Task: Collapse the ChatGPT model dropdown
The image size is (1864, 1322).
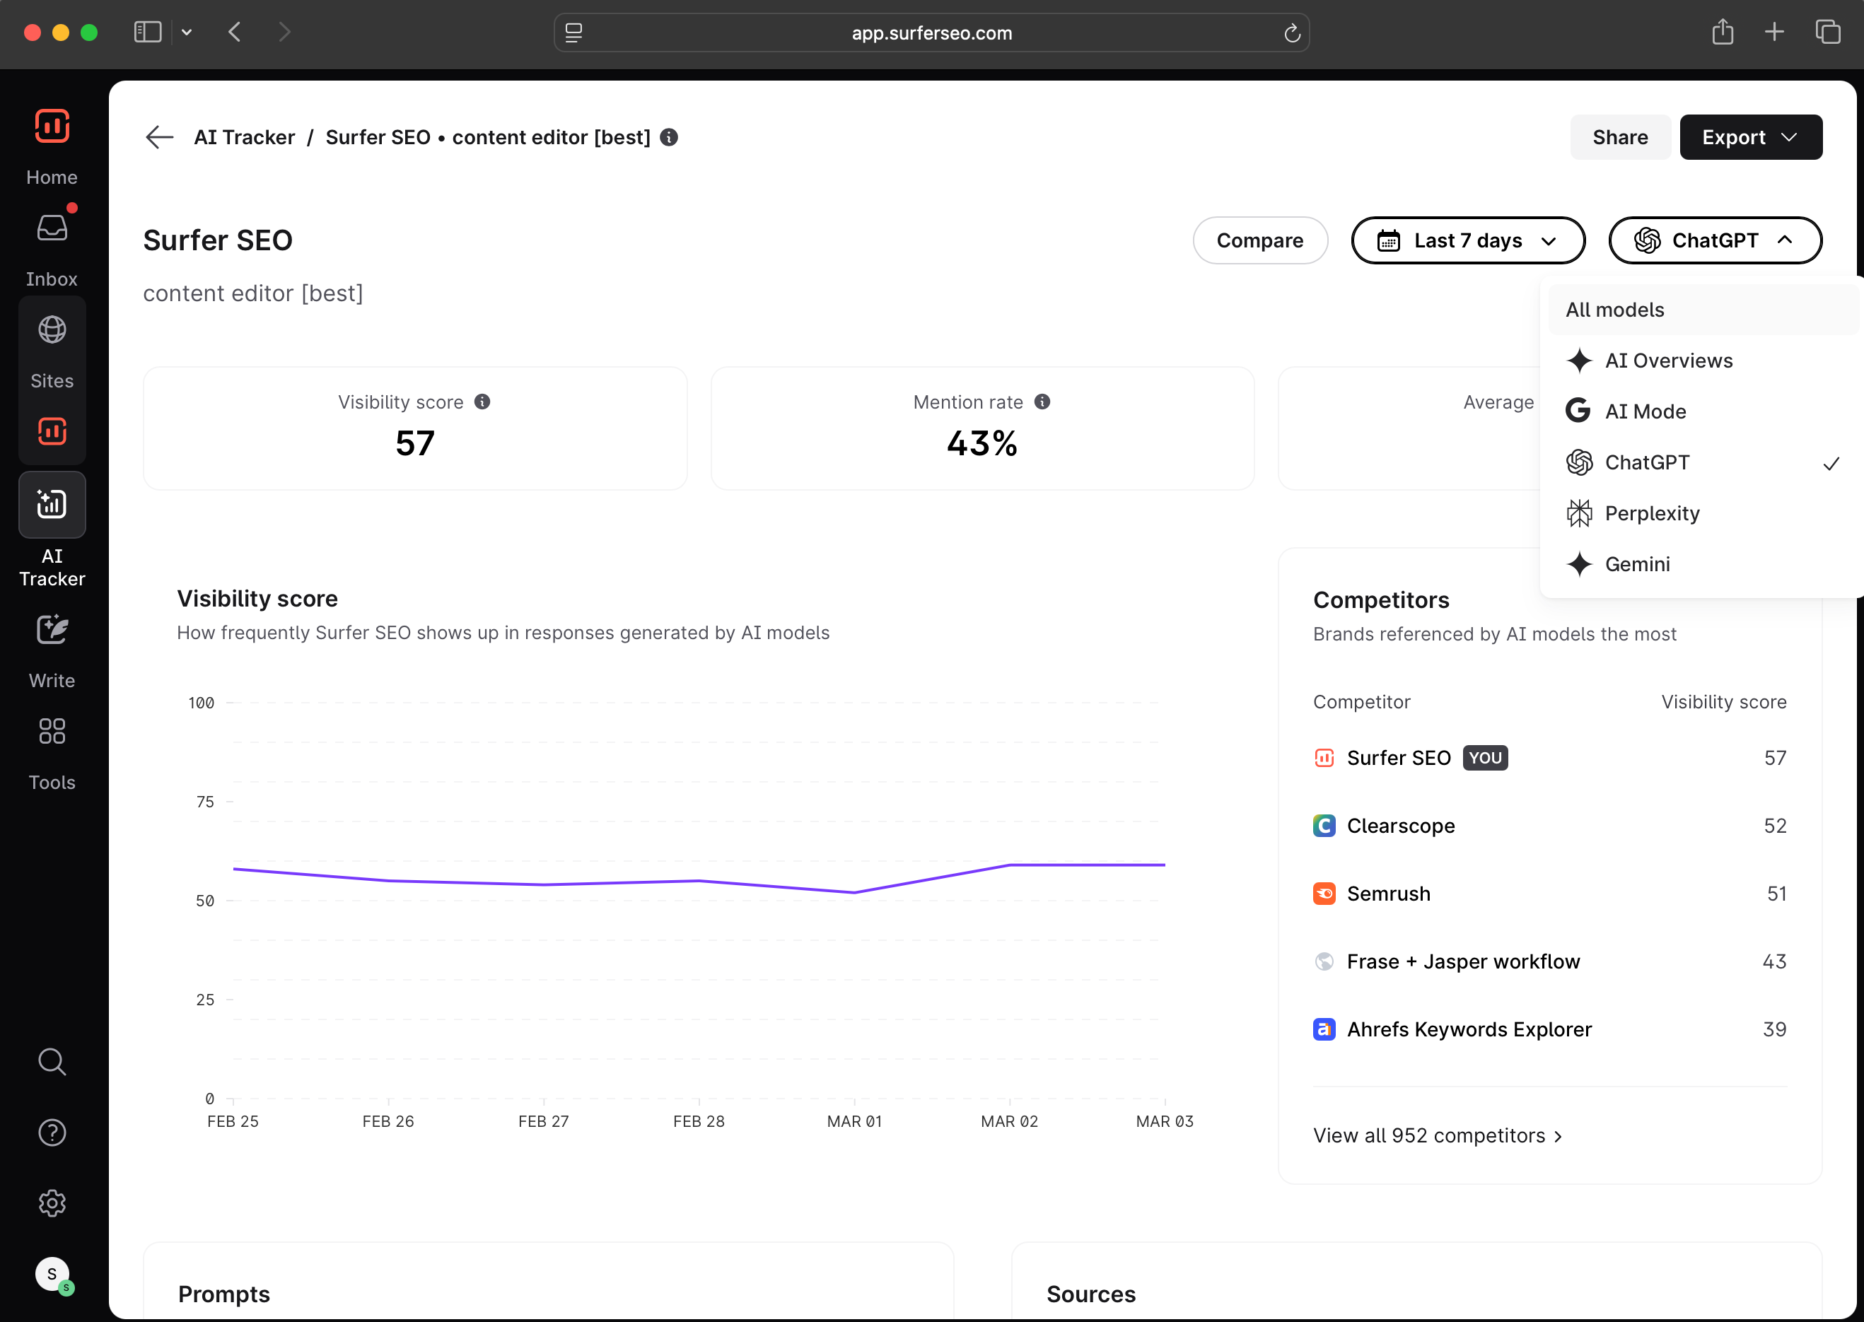Action: 1714,240
